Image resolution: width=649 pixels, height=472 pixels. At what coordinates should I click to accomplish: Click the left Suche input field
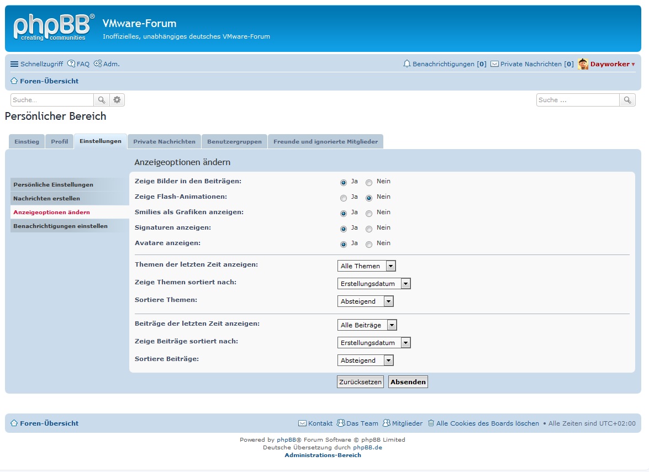(x=52, y=100)
